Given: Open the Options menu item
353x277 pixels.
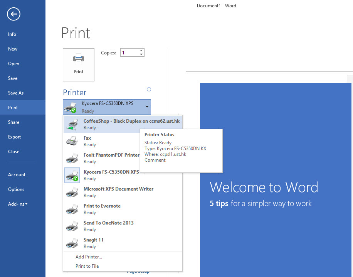Looking at the screenshot, I should point(16,189).
